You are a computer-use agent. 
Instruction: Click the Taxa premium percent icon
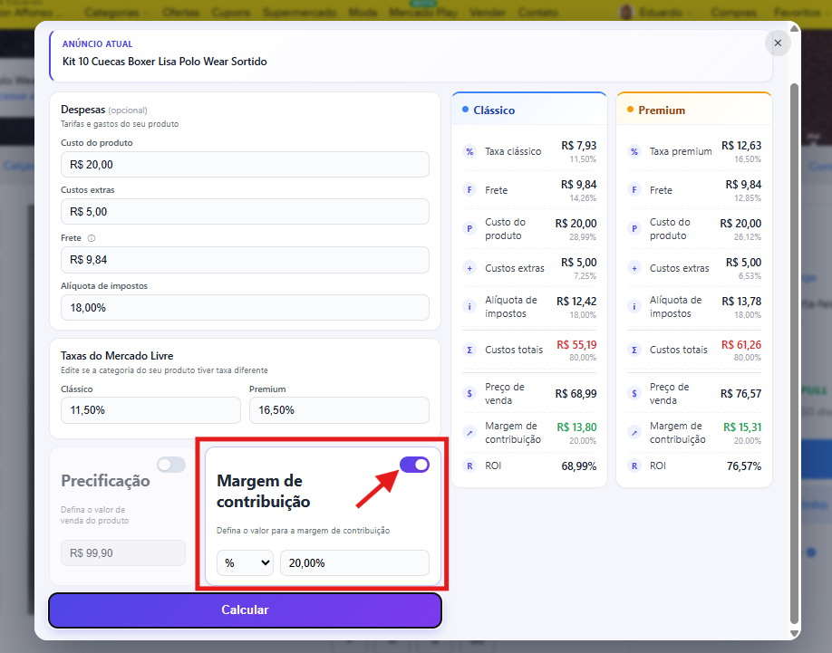tap(634, 151)
